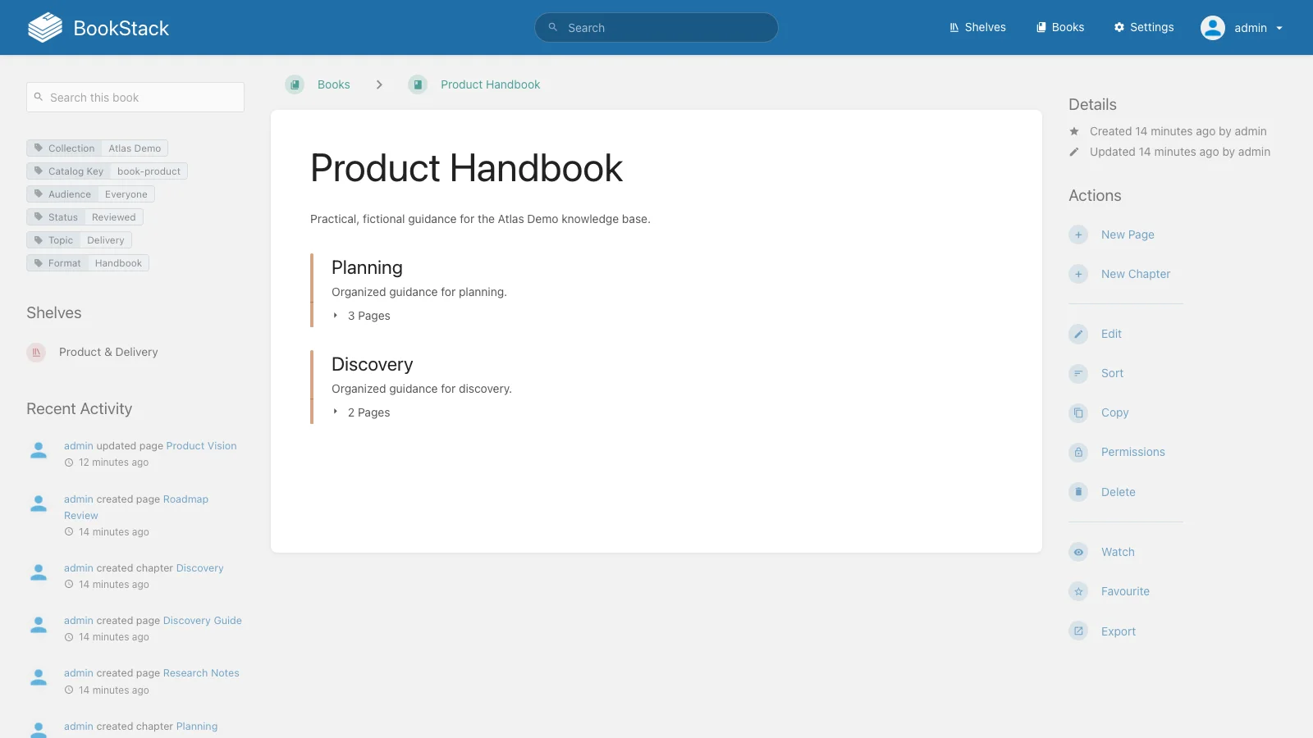Click the Export icon
This screenshot has height=738, width=1313.
[x=1078, y=631]
